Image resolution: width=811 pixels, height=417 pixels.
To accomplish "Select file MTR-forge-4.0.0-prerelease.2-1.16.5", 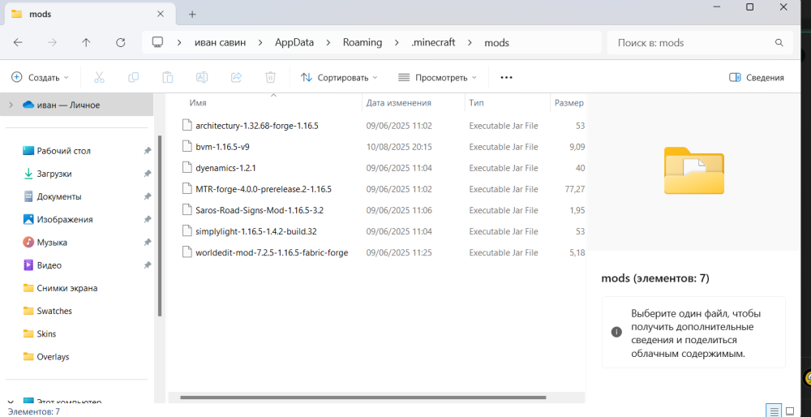I will pos(264,189).
